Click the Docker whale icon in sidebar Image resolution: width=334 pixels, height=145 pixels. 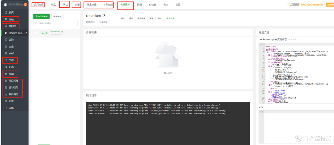click(x=6, y=33)
